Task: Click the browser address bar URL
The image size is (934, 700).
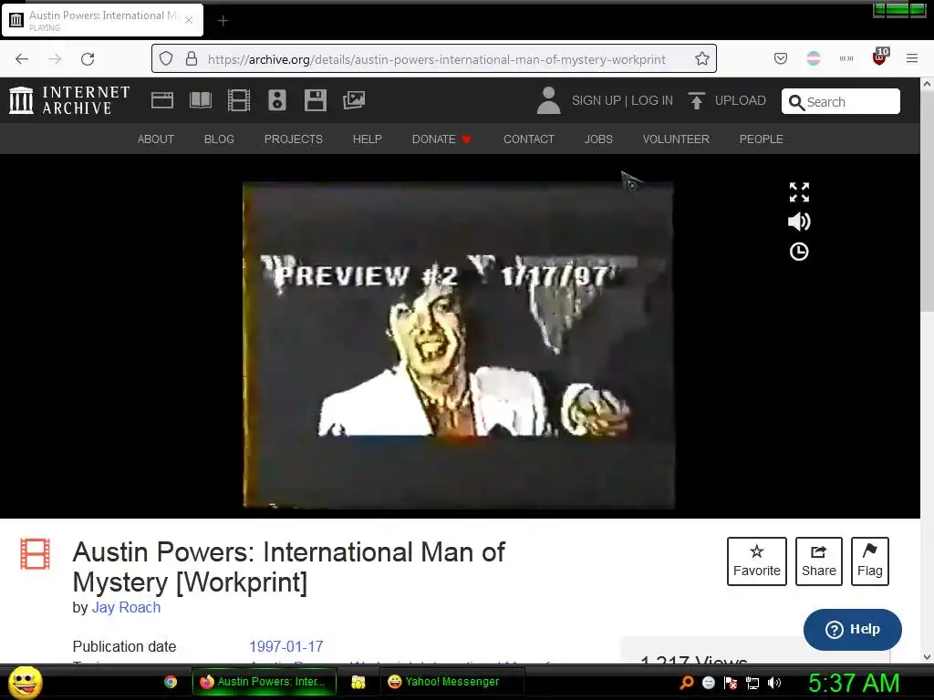Action: (436, 59)
